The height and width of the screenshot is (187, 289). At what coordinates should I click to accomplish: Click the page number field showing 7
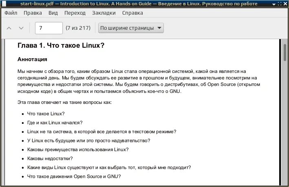[x=49, y=28]
